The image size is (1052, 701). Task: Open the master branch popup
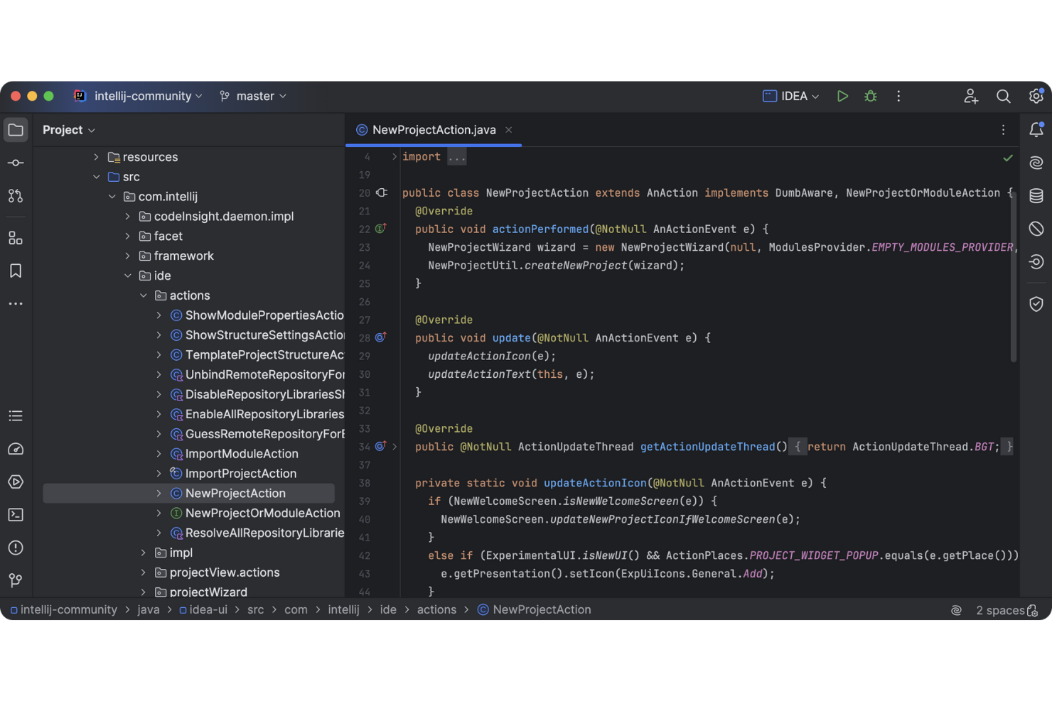pos(252,96)
